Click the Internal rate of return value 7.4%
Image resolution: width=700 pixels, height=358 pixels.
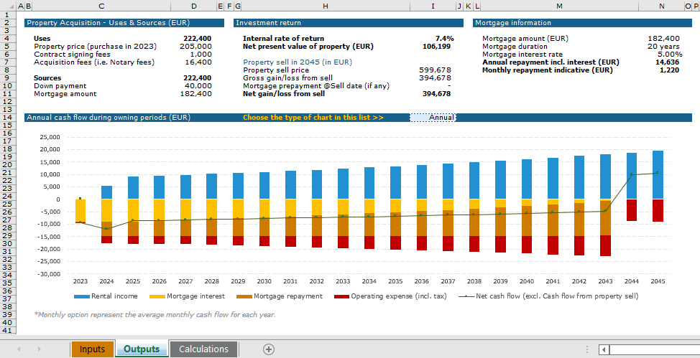[x=444, y=39]
